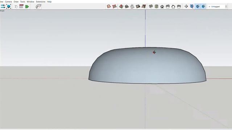Viewport: 232px width, 130px height.
Task: Open the Extensions menu
Action: [41, 1]
